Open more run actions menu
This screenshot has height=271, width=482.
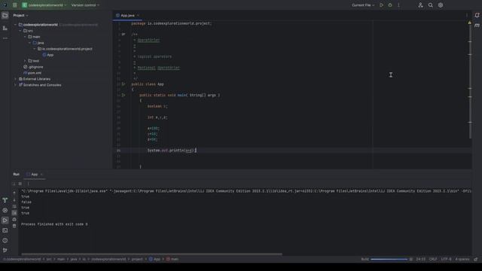pos(398,5)
